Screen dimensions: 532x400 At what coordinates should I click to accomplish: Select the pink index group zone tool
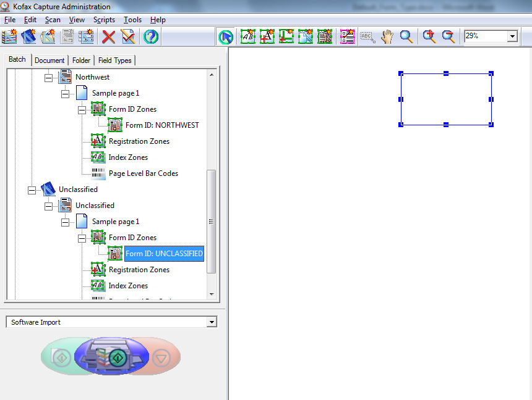coord(348,36)
